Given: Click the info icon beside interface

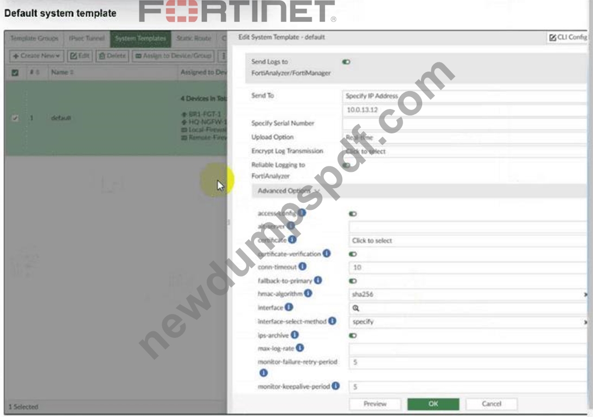Looking at the screenshot, I should tap(289, 307).
